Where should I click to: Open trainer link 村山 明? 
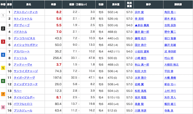click(x=169, y=58)
